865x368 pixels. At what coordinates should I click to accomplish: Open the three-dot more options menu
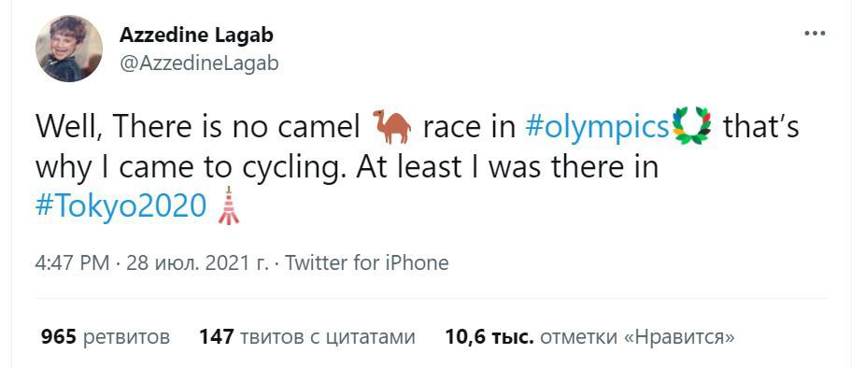pyautogui.click(x=815, y=34)
